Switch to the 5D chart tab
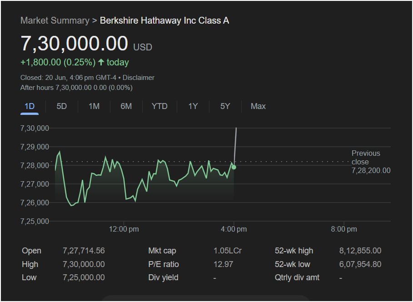Viewport: 413px width, 302px height. click(61, 106)
